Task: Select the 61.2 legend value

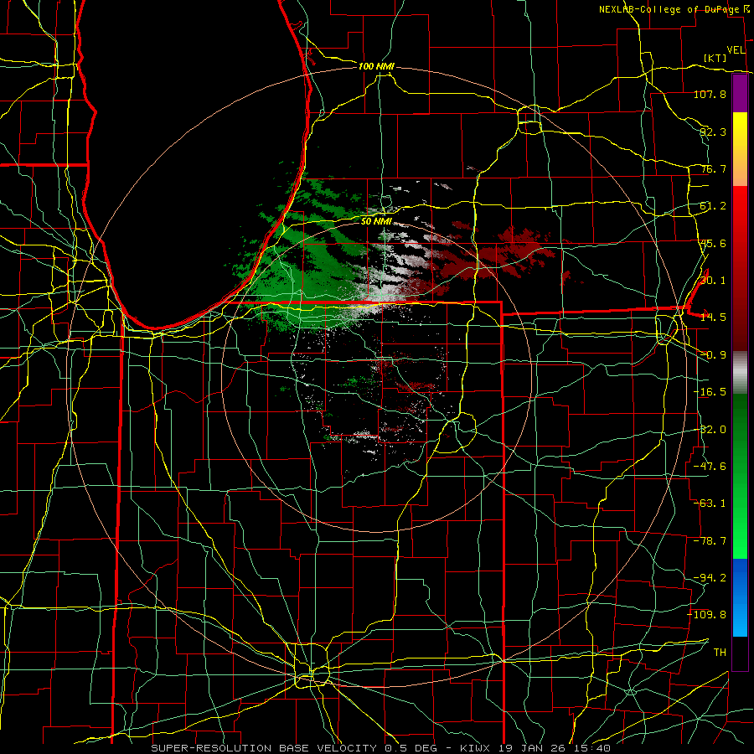Action: [x=713, y=206]
